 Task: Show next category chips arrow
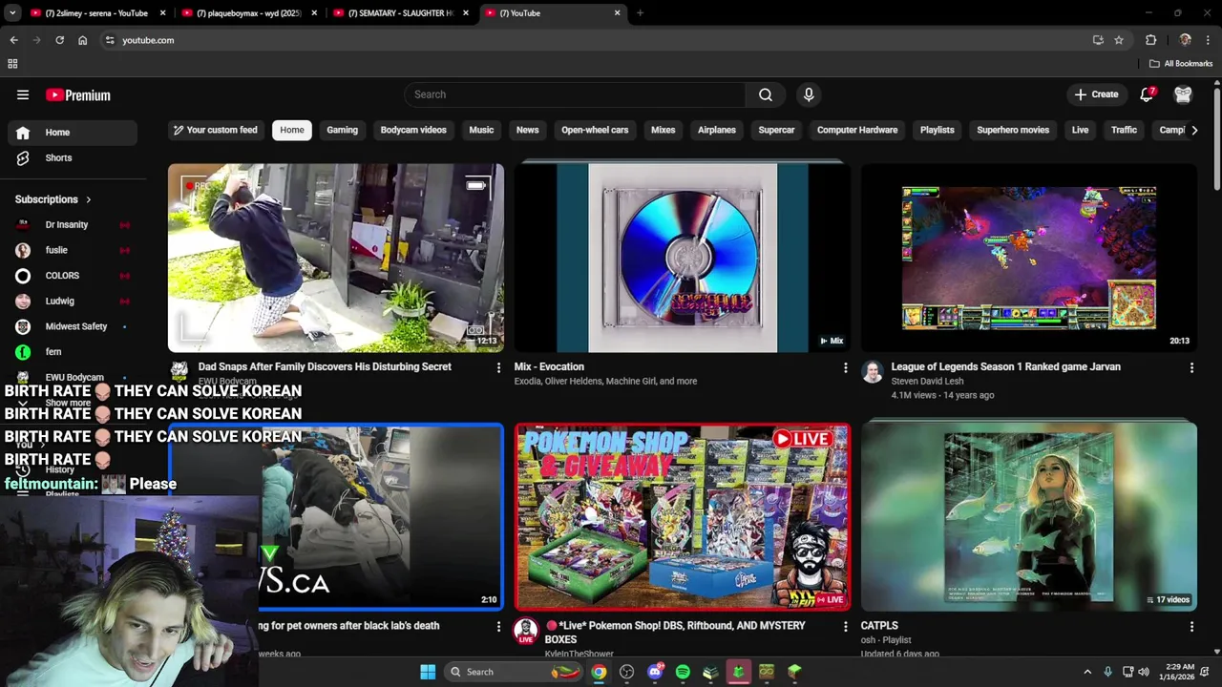click(x=1193, y=130)
